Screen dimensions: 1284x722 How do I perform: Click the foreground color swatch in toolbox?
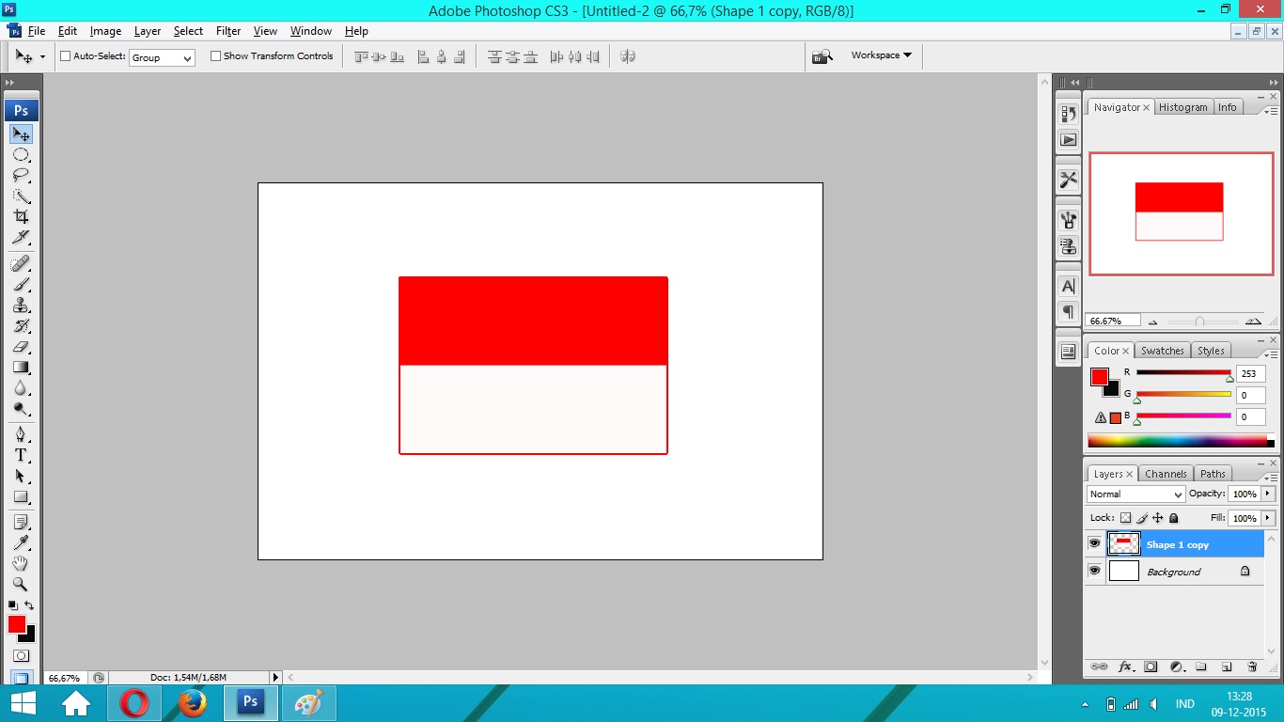click(x=17, y=624)
